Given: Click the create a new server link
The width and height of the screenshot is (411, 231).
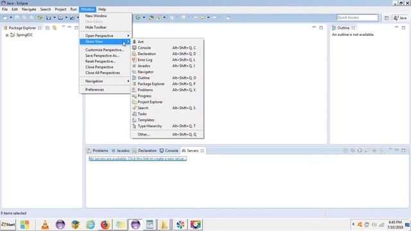Looking at the screenshot, I should 138,158.
